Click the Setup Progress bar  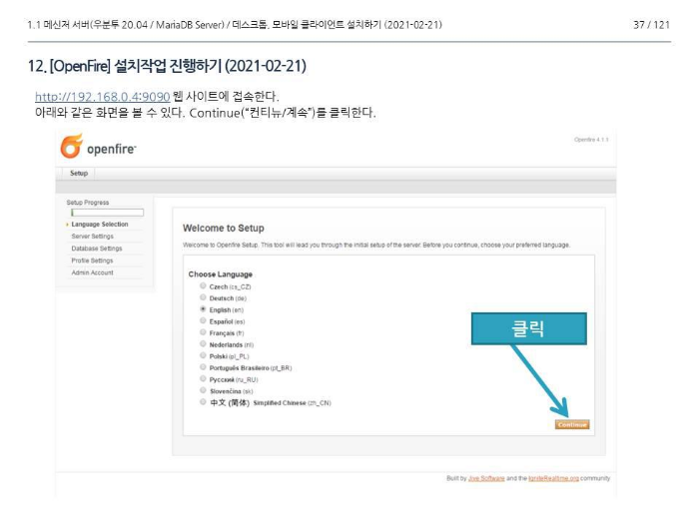pos(108,213)
